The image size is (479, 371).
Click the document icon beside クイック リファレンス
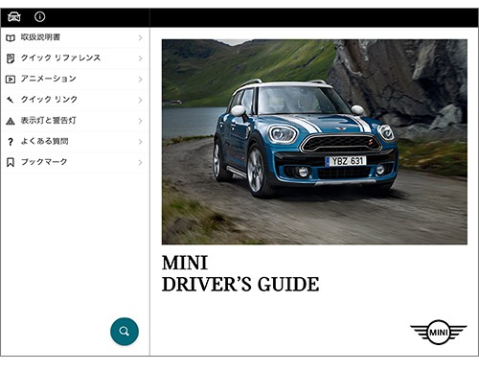[11, 58]
